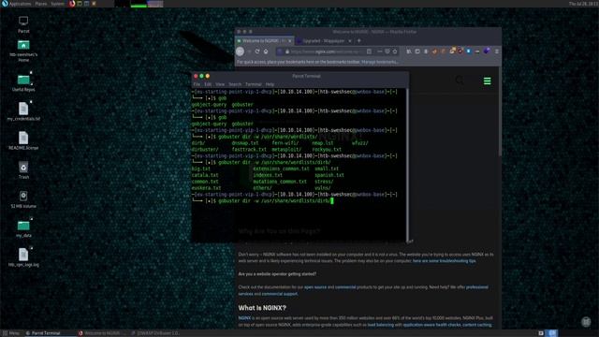This screenshot has height=337, width=599.
Task: Follow the open source documentation link
Action: coord(315,287)
